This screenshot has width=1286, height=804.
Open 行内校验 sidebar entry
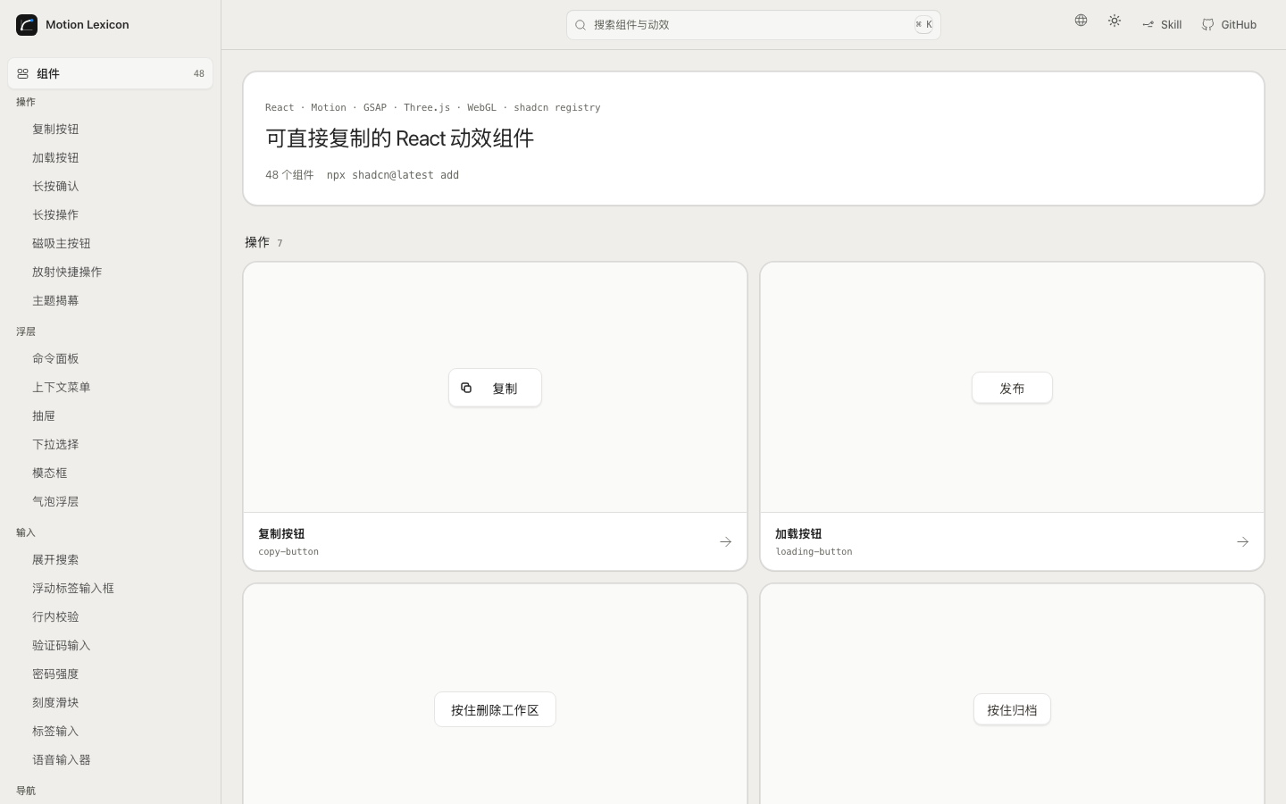coord(55,617)
